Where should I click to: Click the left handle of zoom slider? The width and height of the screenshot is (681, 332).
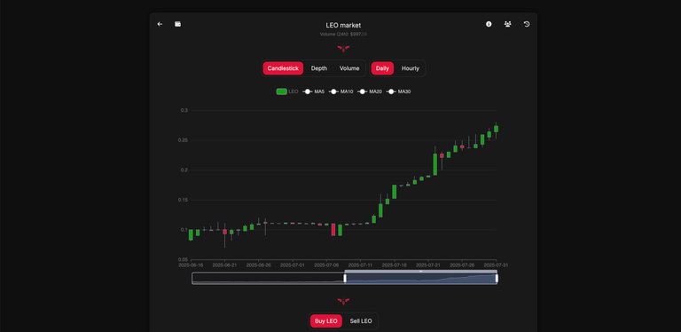click(x=345, y=278)
